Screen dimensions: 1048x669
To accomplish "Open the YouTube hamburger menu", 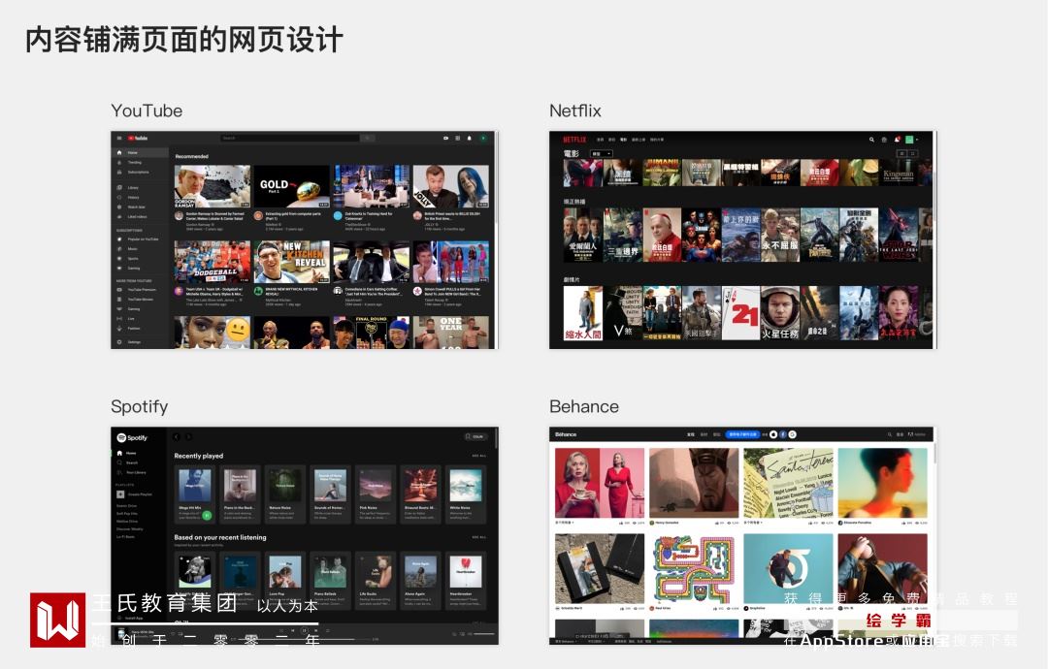I will (119, 139).
